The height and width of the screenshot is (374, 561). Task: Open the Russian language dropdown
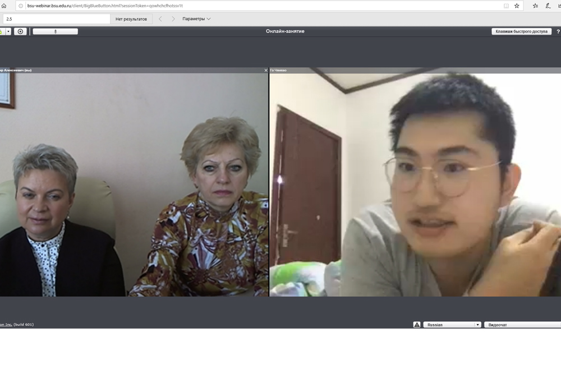pyautogui.click(x=453, y=325)
